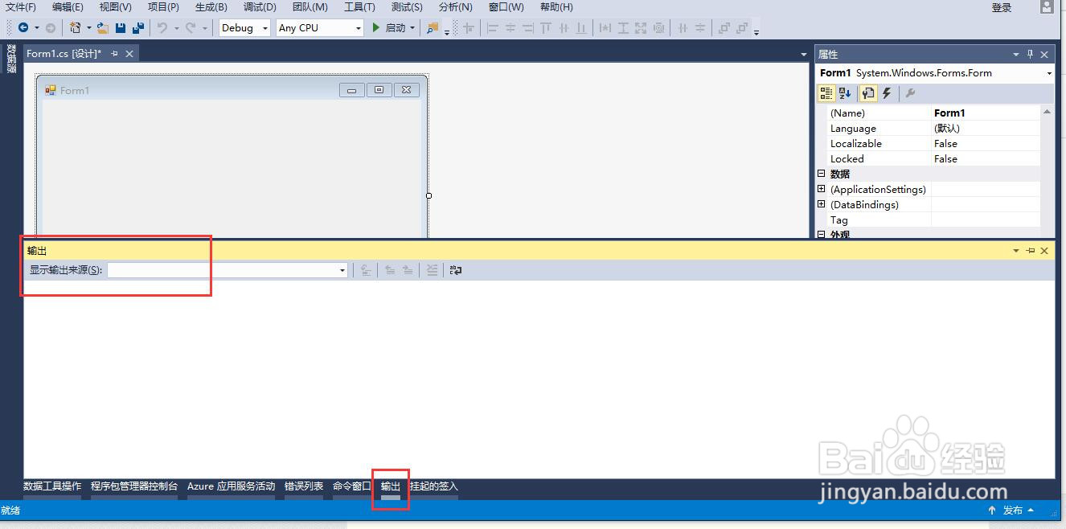Open New Project icon dropdown arrow
The height and width of the screenshot is (529, 1066).
(x=88, y=27)
